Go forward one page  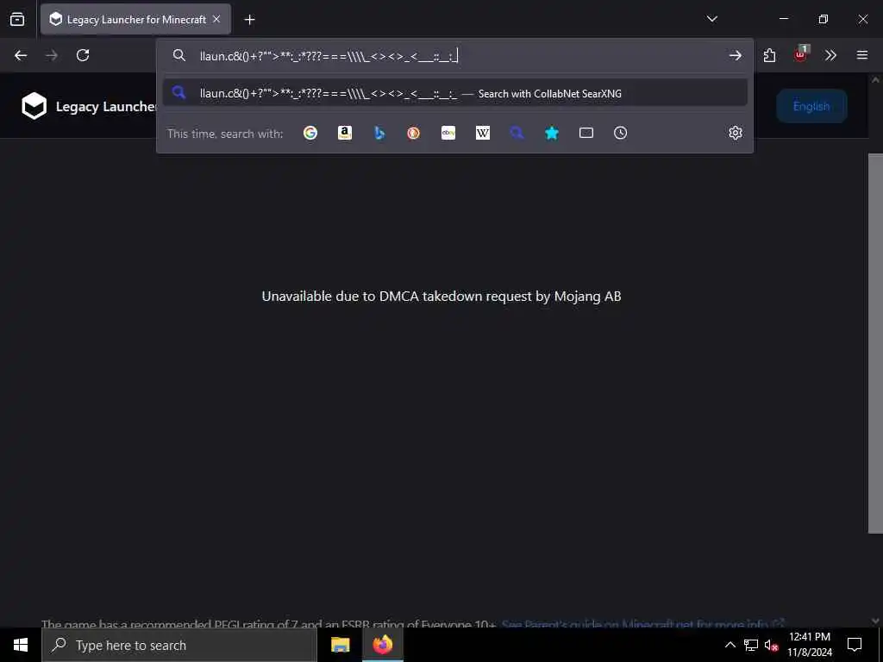click(x=51, y=55)
